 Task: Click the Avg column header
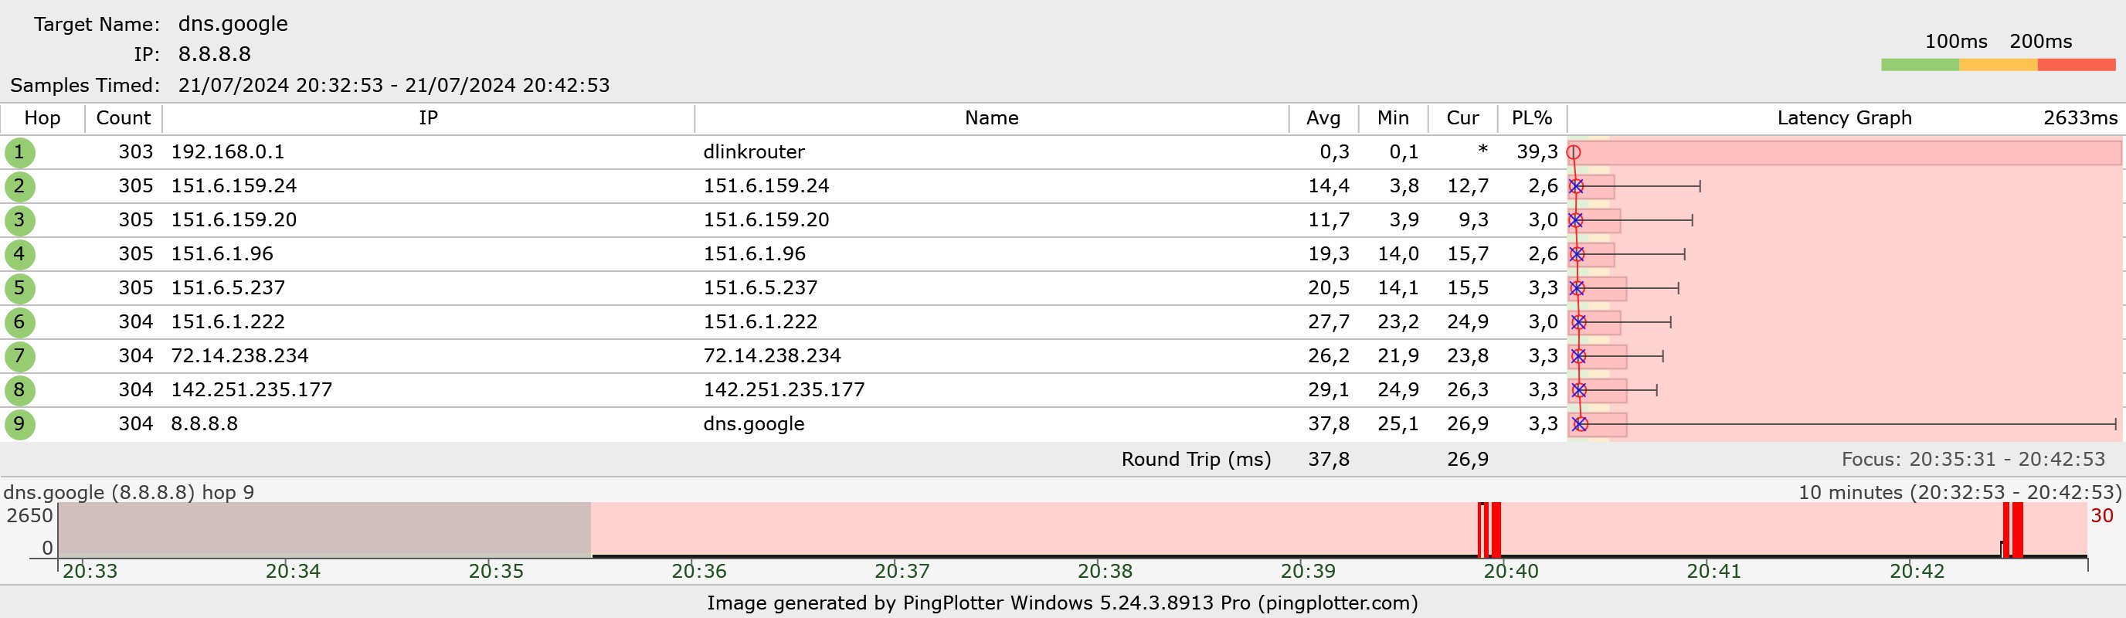click(x=1323, y=118)
